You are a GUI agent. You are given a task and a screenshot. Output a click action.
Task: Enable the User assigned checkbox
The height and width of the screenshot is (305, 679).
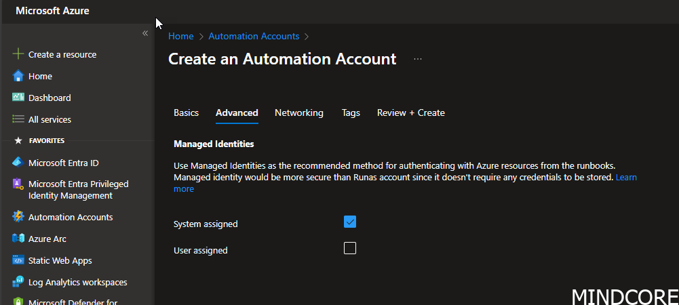350,248
